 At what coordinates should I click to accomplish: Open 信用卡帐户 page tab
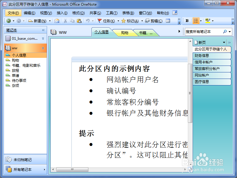[x=212, y=62]
